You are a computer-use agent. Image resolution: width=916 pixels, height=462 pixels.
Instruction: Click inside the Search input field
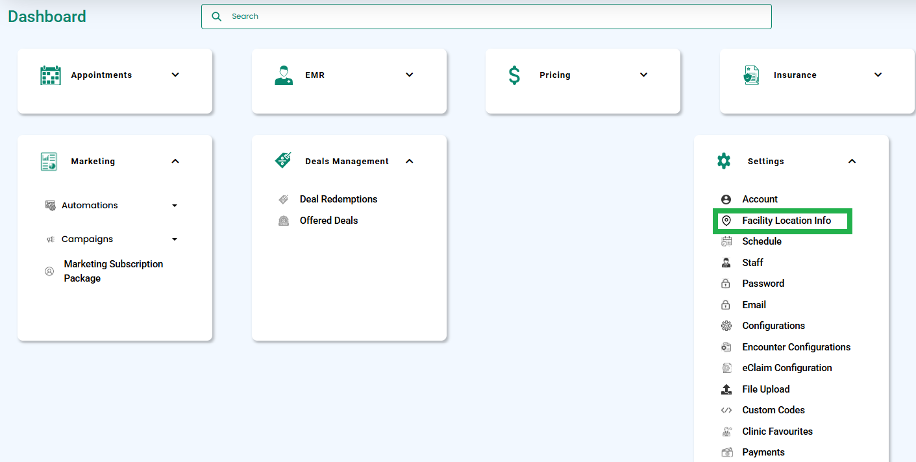pos(486,16)
